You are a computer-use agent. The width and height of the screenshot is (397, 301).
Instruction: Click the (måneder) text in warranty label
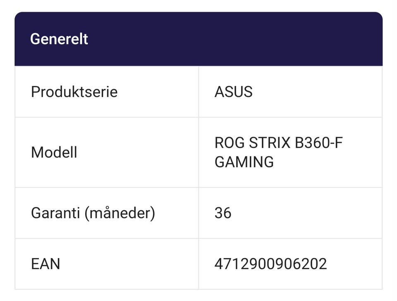(120, 213)
